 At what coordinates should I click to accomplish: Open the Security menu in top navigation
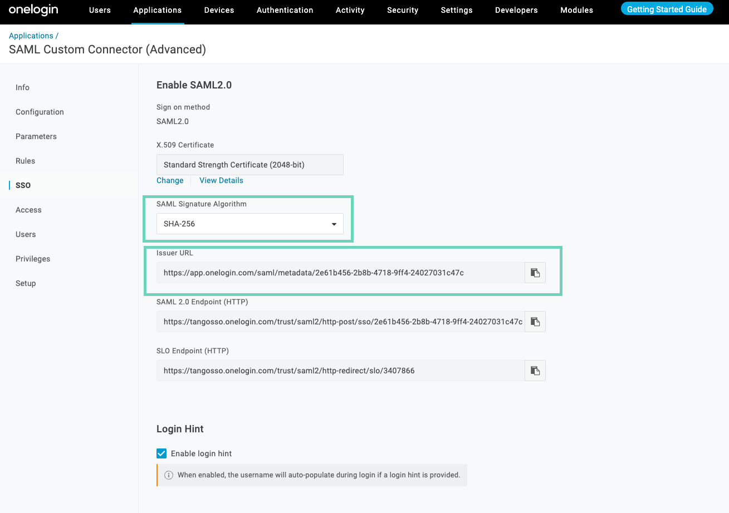pyautogui.click(x=403, y=10)
